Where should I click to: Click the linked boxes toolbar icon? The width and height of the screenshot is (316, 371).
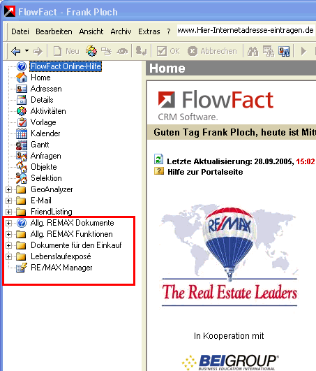click(106, 51)
